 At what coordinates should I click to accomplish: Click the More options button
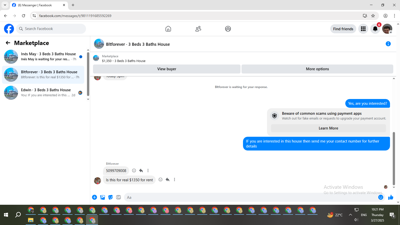[317, 69]
